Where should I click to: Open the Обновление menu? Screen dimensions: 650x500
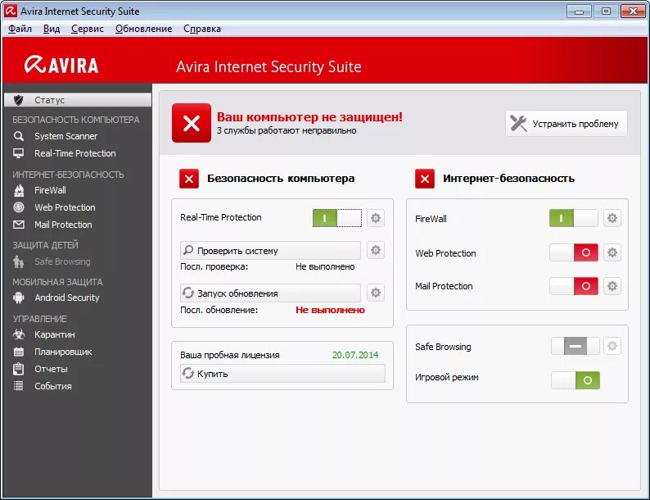coord(143,29)
